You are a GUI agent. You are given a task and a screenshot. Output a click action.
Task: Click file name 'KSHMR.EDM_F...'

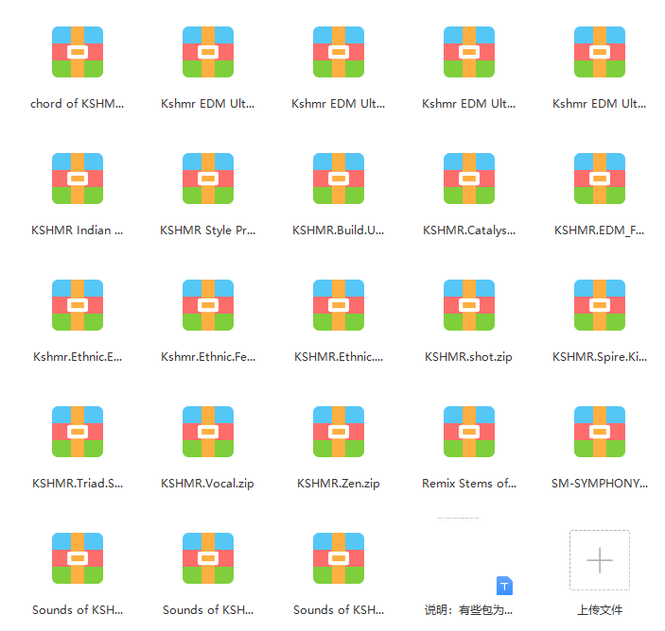click(x=600, y=230)
